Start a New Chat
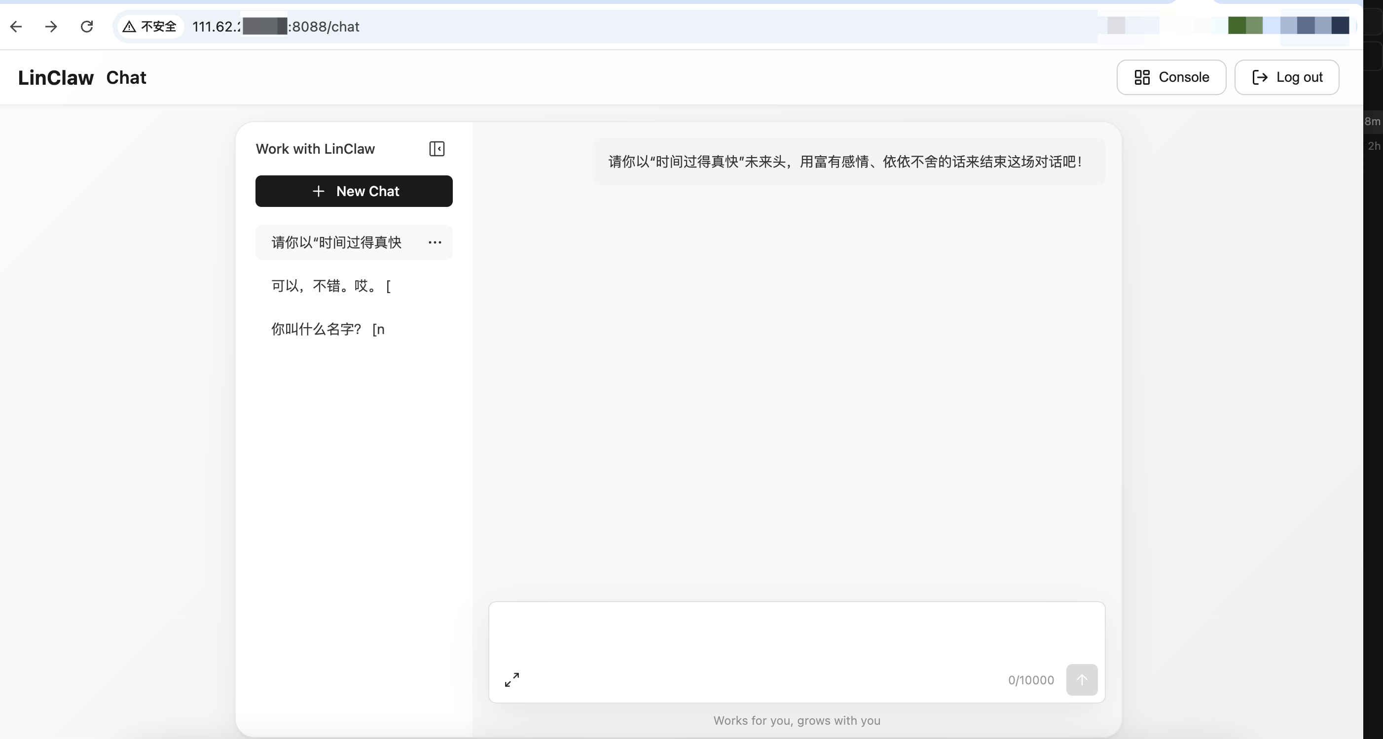This screenshot has height=739, width=1383. point(354,191)
